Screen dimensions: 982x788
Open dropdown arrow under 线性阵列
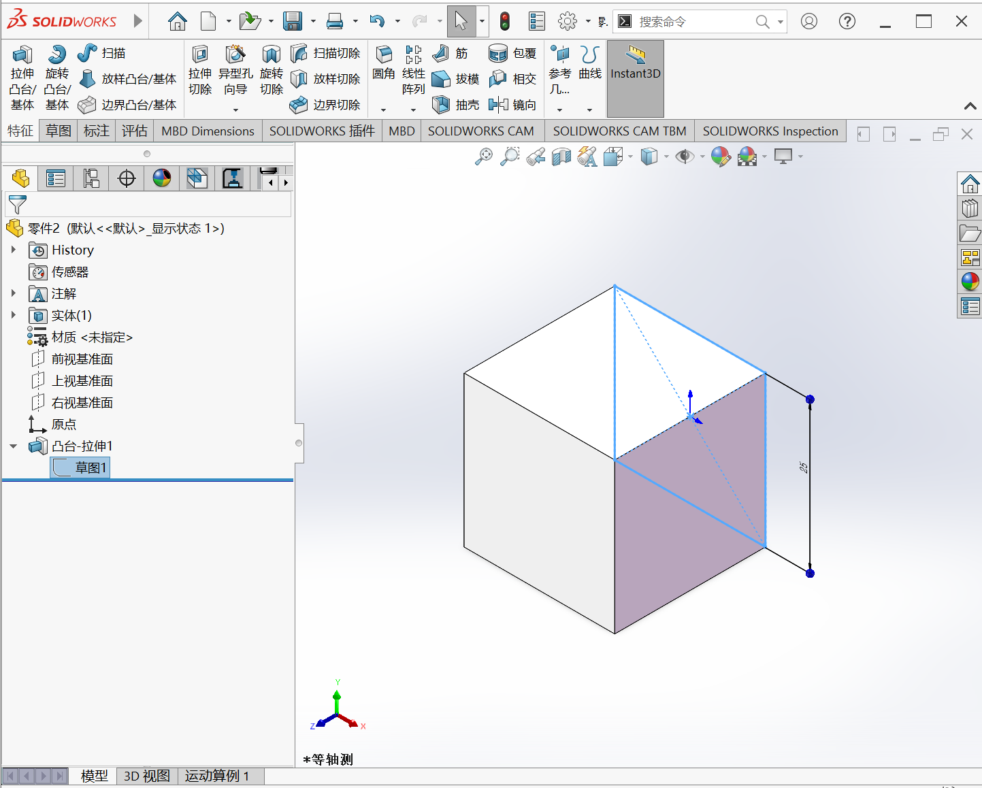pyautogui.click(x=413, y=110)
